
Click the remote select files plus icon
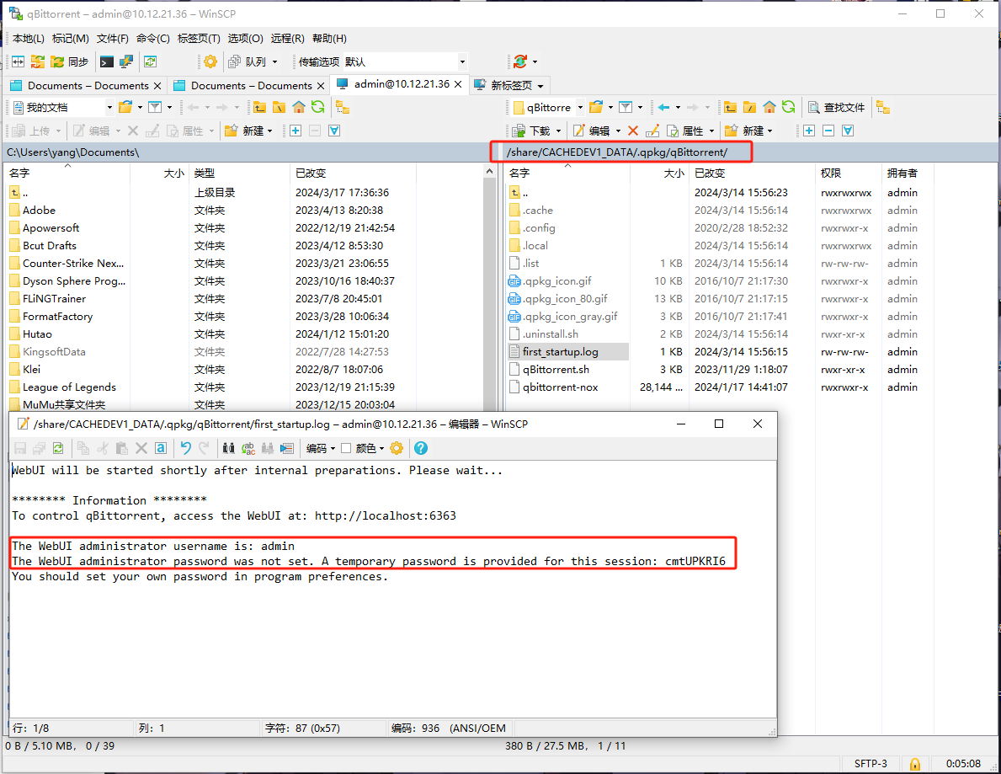point(809,131)
